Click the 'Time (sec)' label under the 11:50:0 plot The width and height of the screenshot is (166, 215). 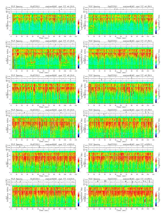pyautogui.click(x=121, y=210)
